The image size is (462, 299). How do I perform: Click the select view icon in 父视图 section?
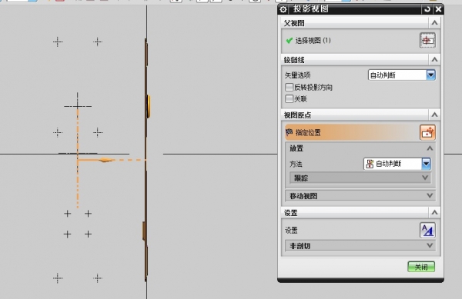point(427,40)
